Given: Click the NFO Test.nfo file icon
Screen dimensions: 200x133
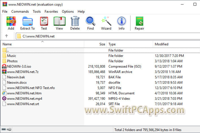Looking at the screenshot, I should (x=4, y=88).
